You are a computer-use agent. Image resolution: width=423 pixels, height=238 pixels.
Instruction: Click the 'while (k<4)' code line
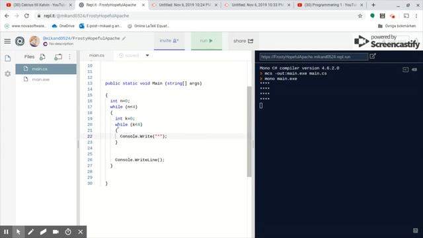pos(128,124)
